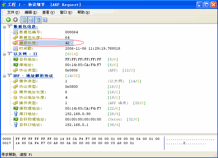Image resolution: width=218 pixels, height=158 pixels.
Task: Click the icon beside 硬件地址长度
Action: 15,92
